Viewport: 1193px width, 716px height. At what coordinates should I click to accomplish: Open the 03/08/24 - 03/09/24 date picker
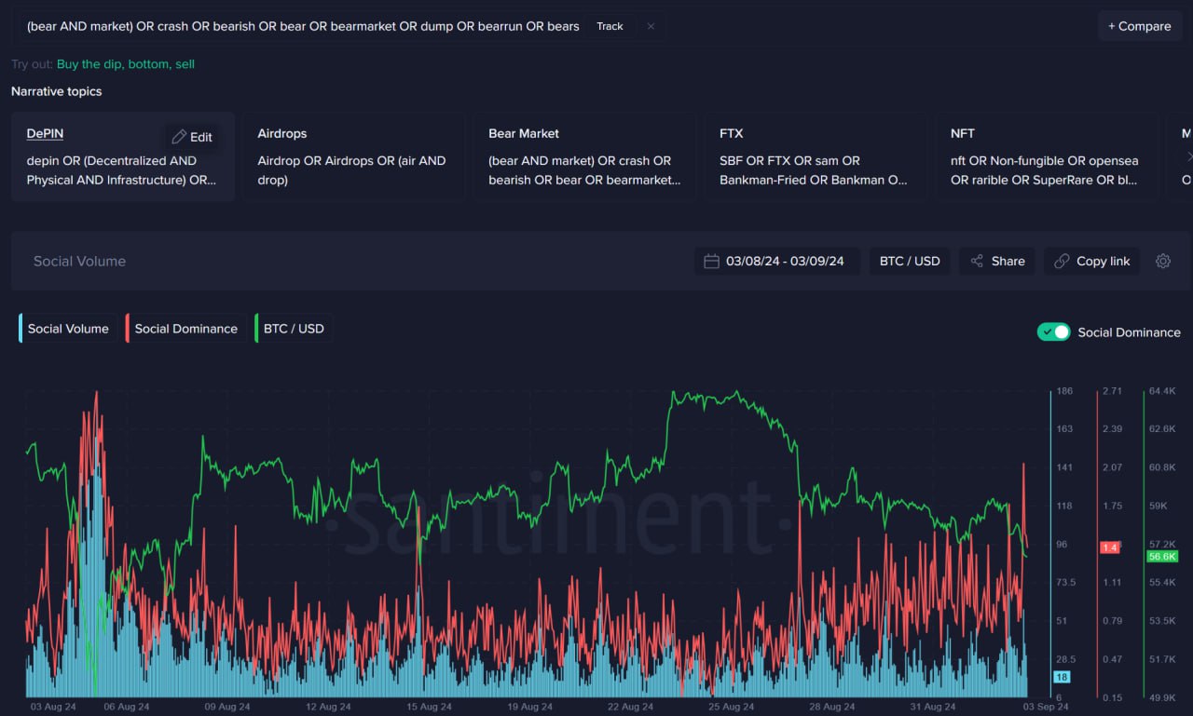coord(777,262)
